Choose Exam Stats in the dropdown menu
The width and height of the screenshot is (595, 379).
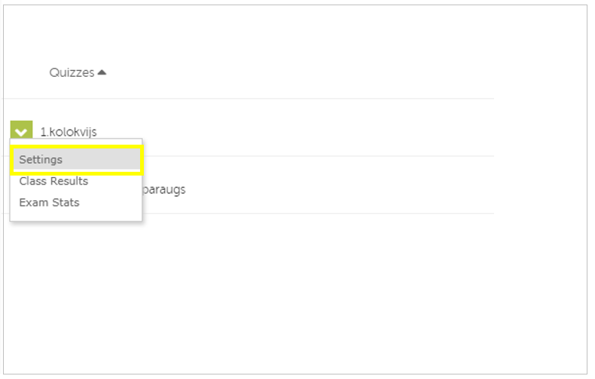point(49,203)
